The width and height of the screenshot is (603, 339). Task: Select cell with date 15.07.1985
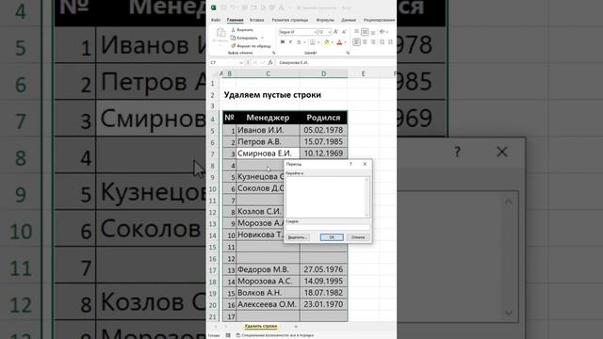pos(323,142)
